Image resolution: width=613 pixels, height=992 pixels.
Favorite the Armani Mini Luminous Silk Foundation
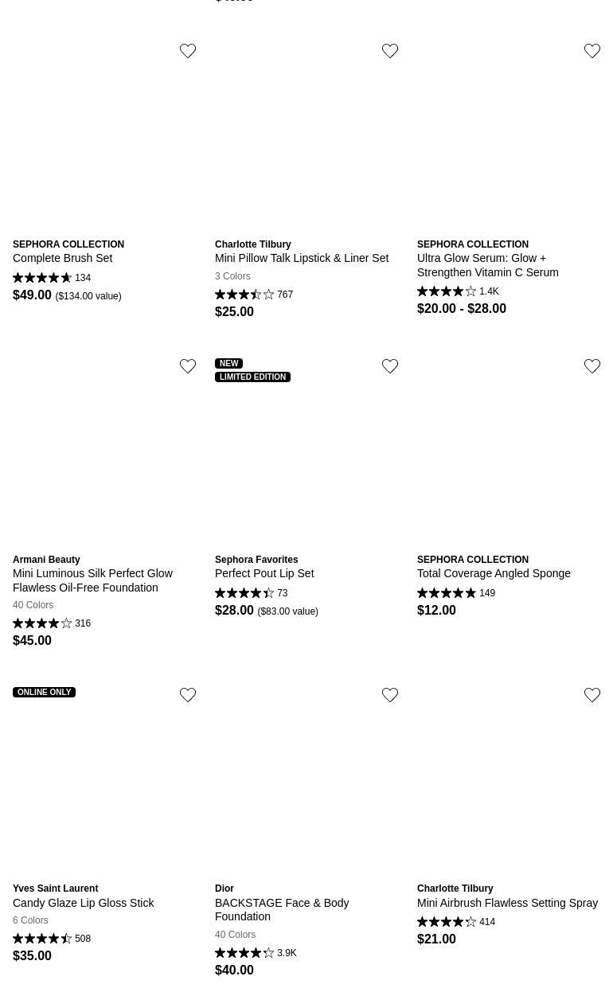pyautogui.click(x=188, y=366)
